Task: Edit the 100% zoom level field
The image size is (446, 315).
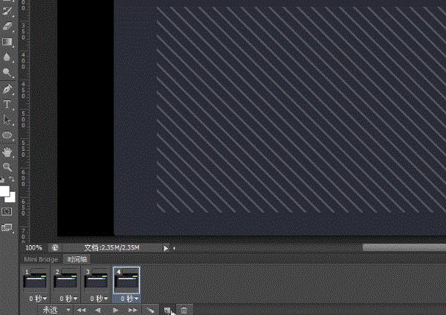Action: 33,247
